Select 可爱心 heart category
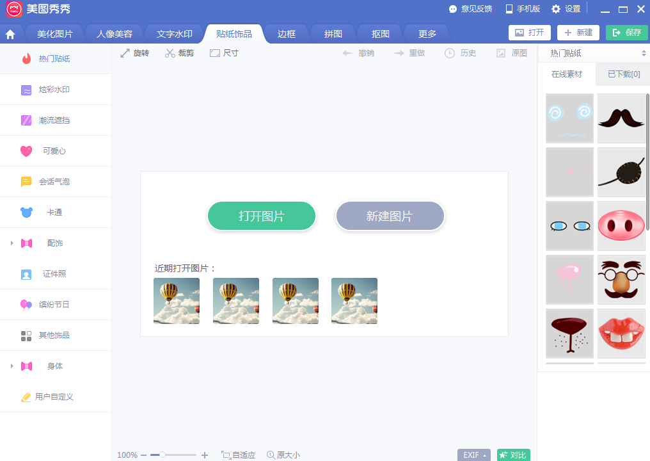 point(56,151)
